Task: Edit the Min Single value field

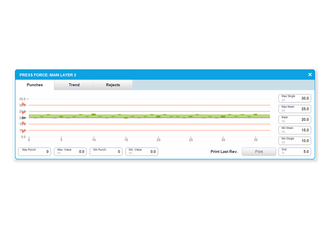Action: [295, 141]
